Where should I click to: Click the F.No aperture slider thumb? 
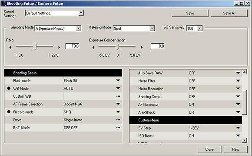pos(36,47)
